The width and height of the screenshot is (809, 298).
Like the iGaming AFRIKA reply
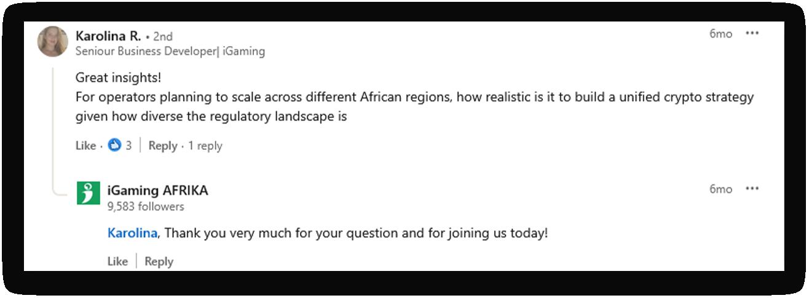(x=117, y=261)
